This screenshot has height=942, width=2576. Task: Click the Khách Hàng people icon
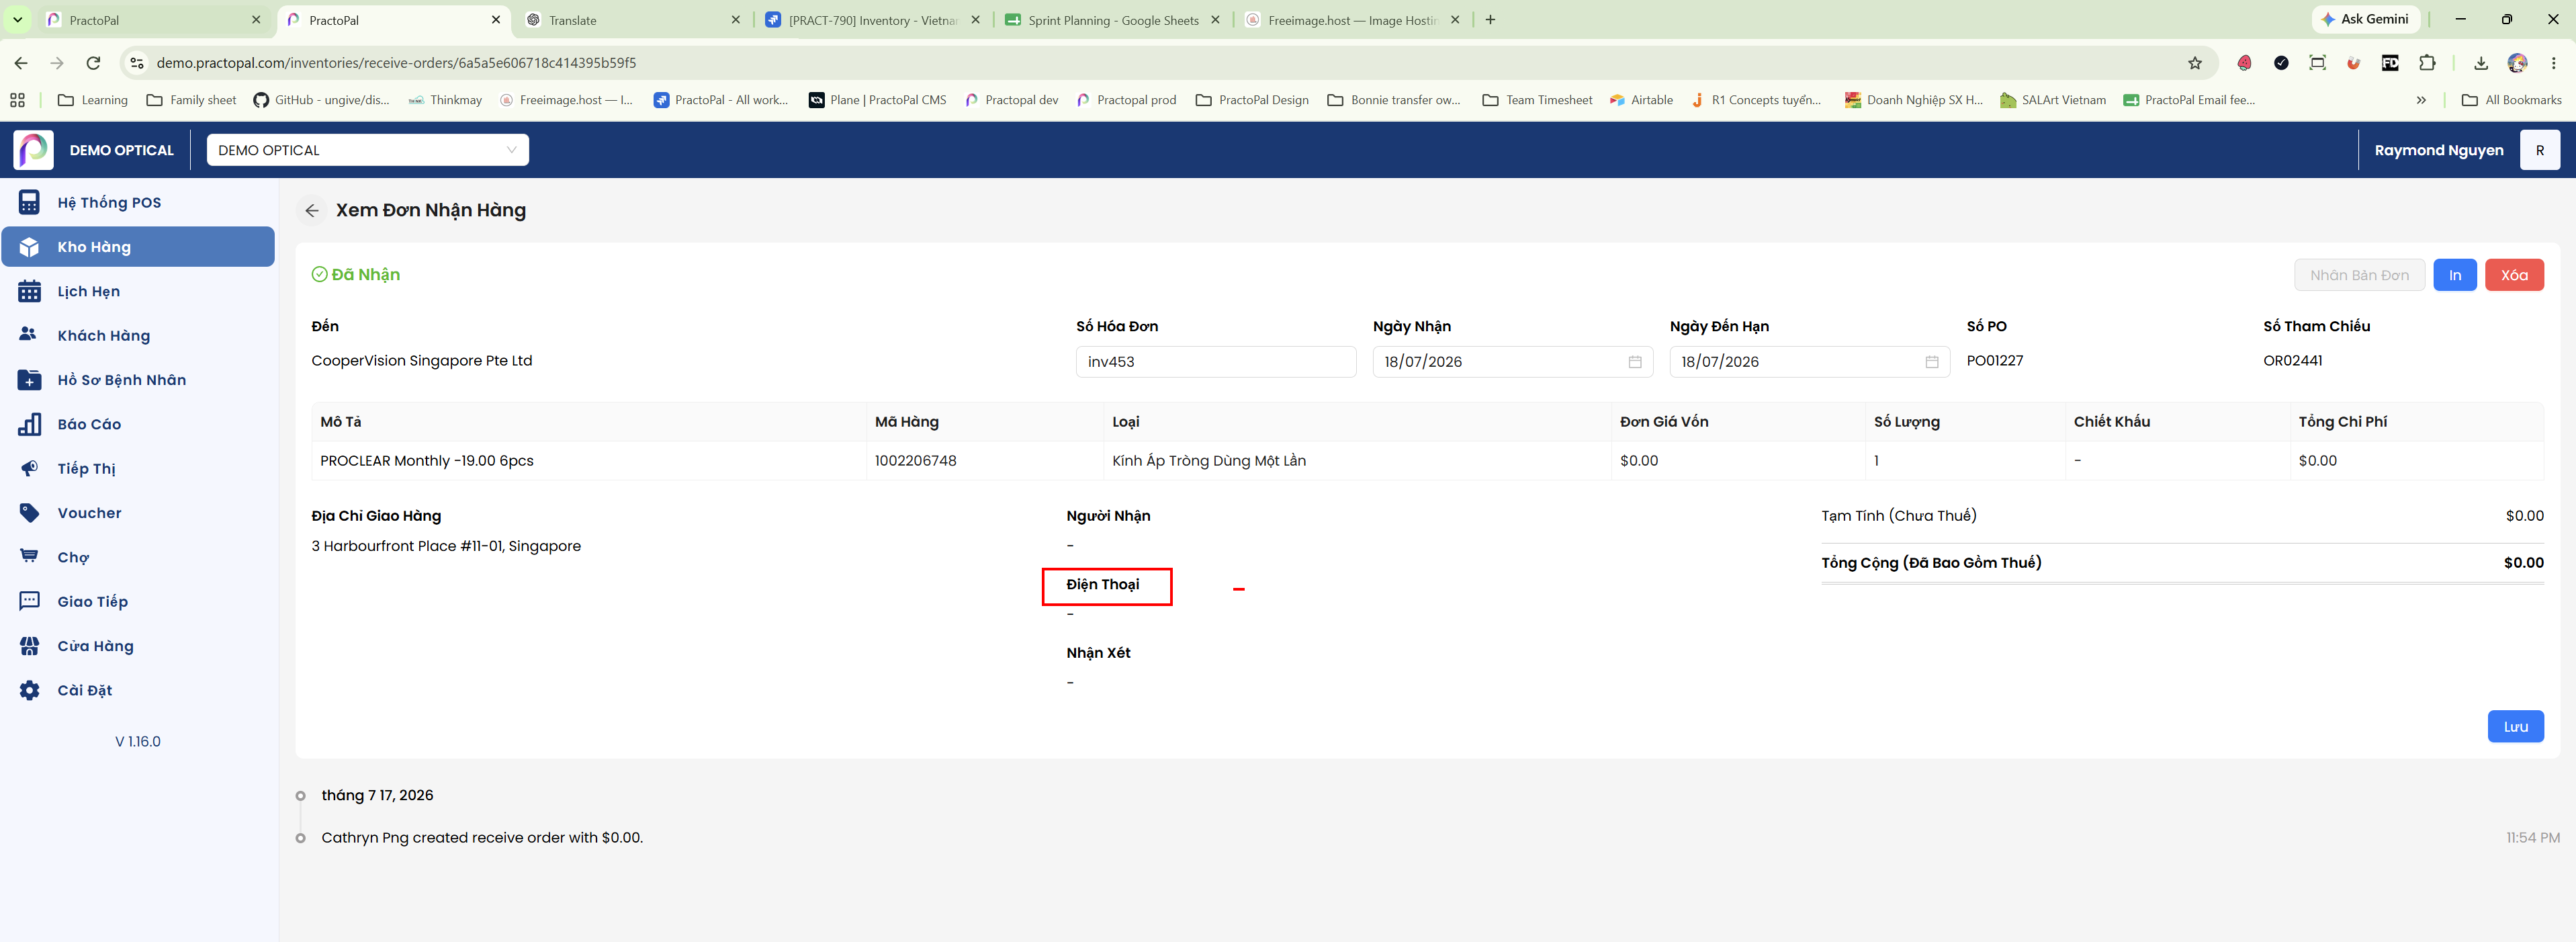click(29, 335)
